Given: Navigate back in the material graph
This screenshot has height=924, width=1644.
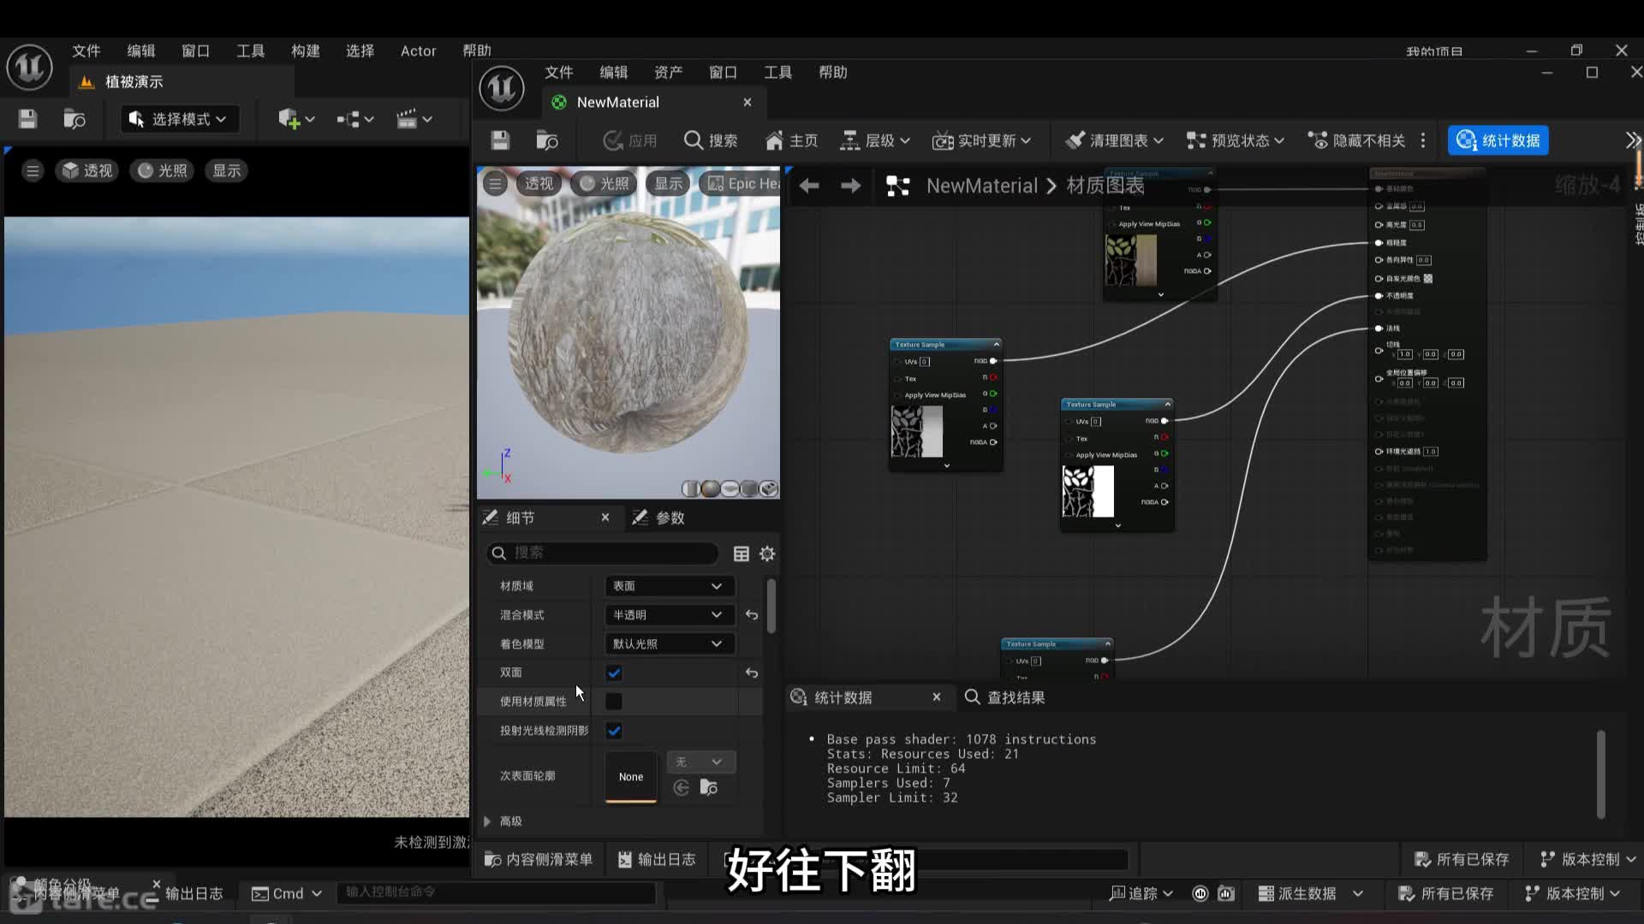Looking at the screenshot, I should (809, 186).
